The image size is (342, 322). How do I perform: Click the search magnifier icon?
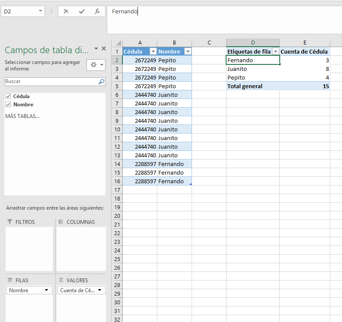pos(102,82)
